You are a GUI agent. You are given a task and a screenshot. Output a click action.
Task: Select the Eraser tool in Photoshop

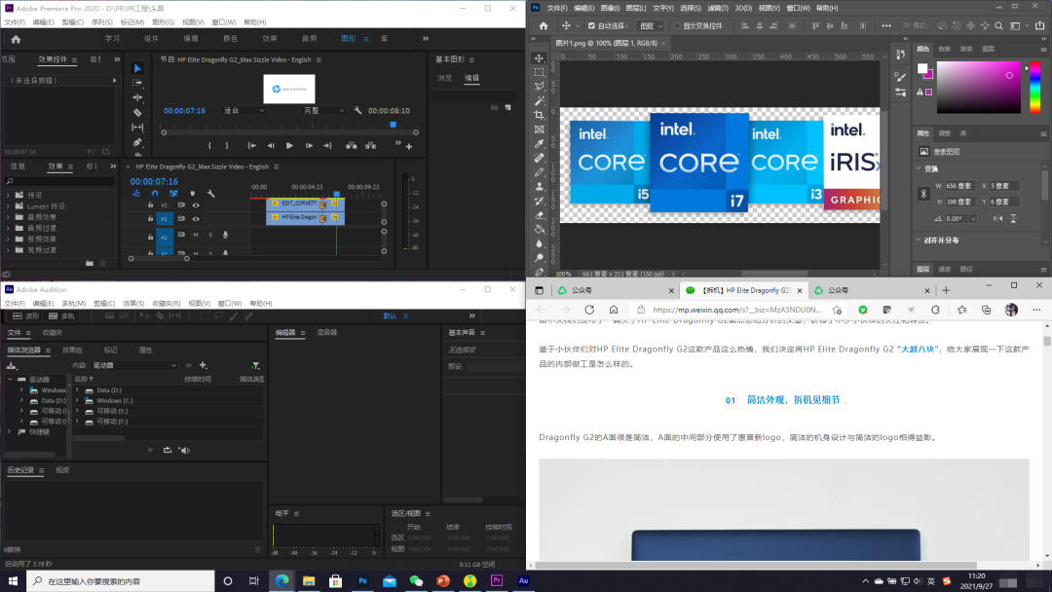point(540,215)
